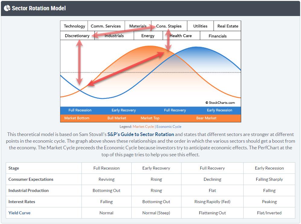Choose the Real Estate sector box
This screenshot has width=301, height=224.
point(228,26)
